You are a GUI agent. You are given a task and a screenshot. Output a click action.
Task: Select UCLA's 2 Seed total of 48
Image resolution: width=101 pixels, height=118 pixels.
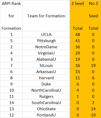pyautogui.click(x=78, y=34)
